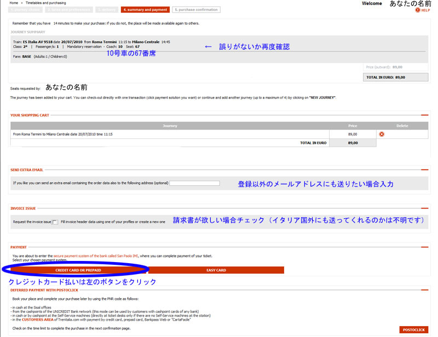The width and height of the screenshot is (438, 337).
Task: Collapse the YOUR SHOPPING CART section dash
Action: coord(425,115)
